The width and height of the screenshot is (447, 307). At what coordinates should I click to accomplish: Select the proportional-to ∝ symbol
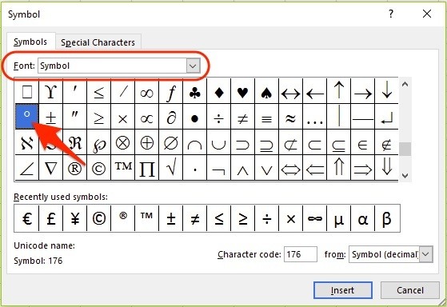click(x=147, y=116)
